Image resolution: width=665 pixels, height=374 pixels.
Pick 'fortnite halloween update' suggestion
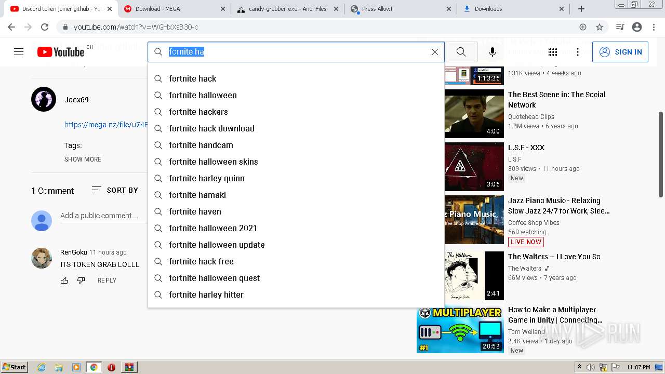(296, 245)
